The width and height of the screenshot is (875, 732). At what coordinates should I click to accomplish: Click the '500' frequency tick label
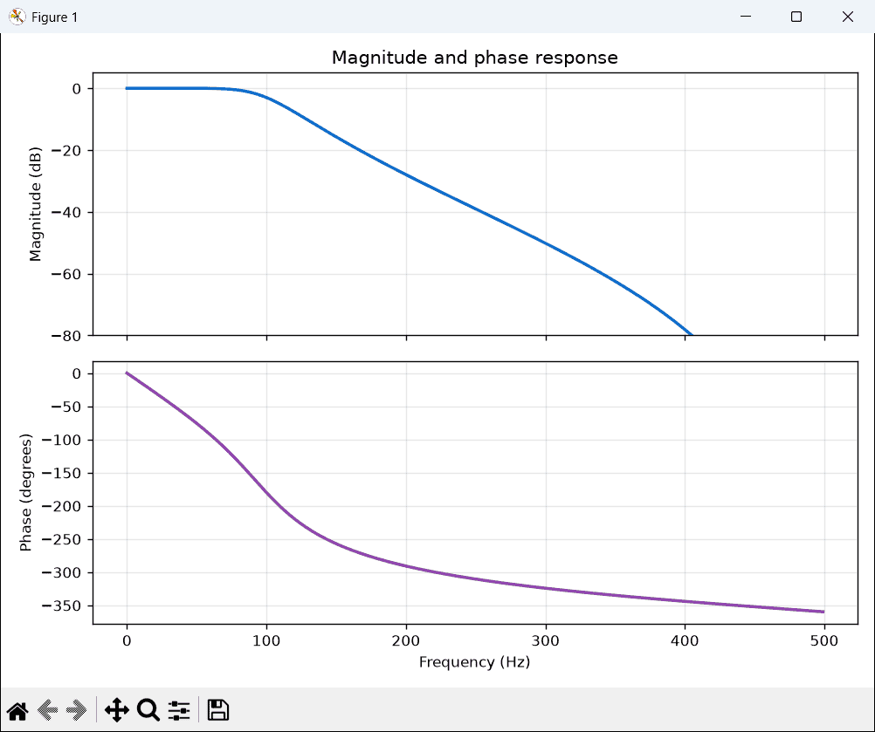(x=824, y=641)
